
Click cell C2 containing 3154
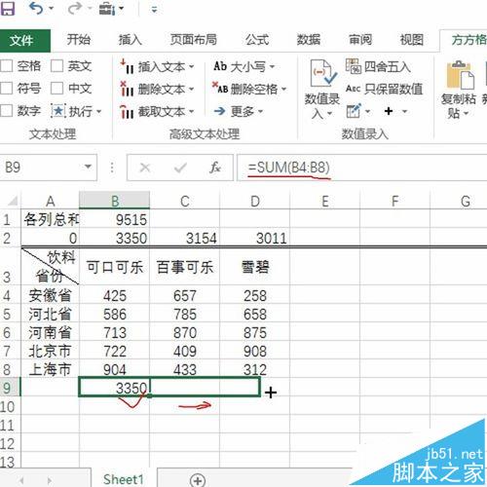tap(184, 238)
